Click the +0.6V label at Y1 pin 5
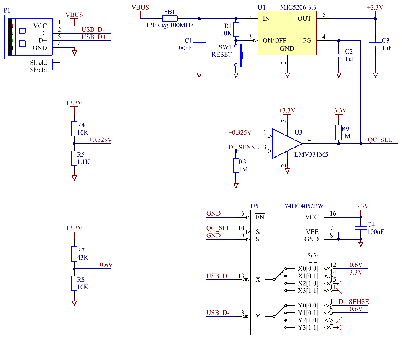402x338 pixels. point(354,309)
